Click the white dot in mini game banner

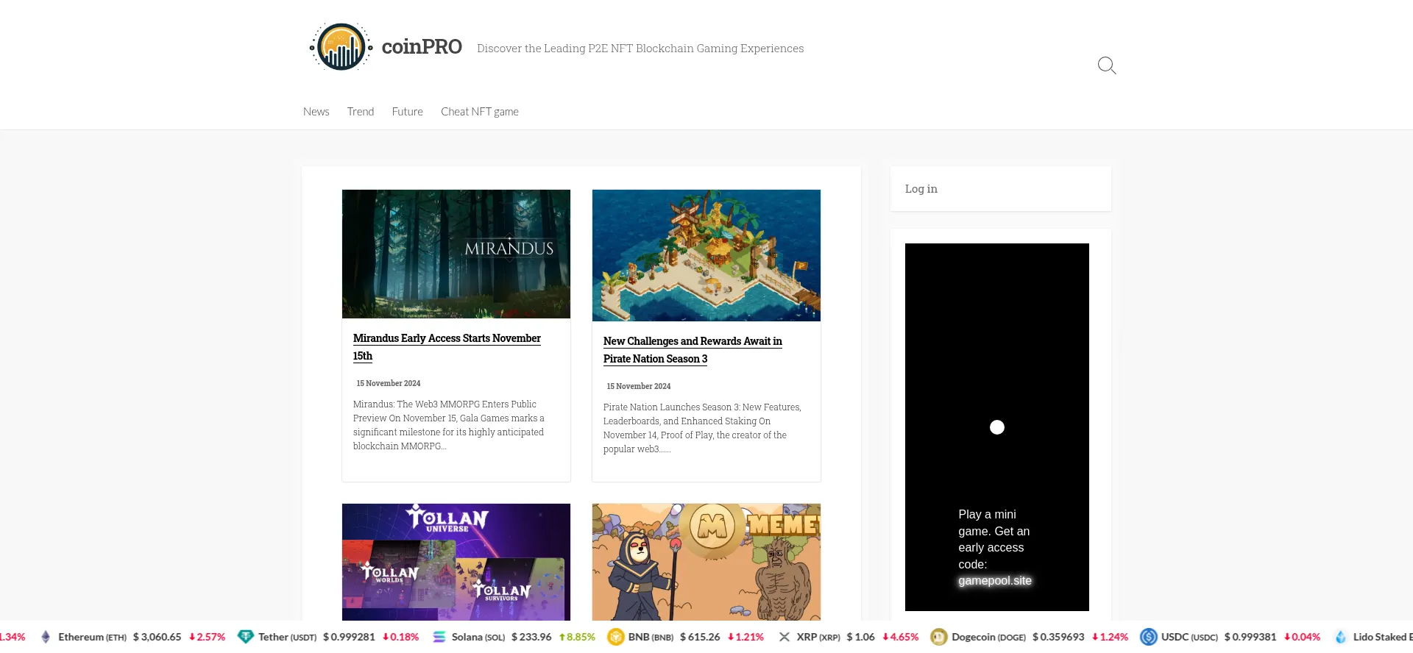click(x=996, y=427)
